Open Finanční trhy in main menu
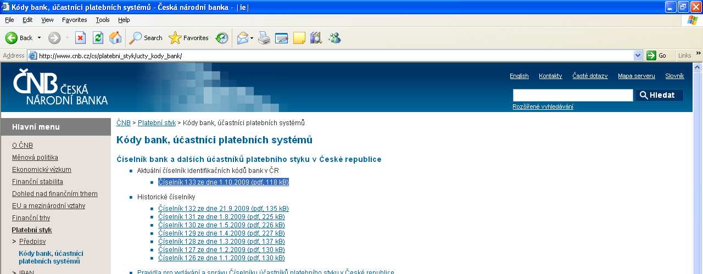703x274 pixels. click(31, 218)
